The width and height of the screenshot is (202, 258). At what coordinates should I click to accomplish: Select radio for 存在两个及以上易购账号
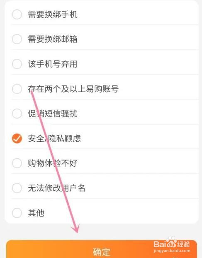(17, 89)
